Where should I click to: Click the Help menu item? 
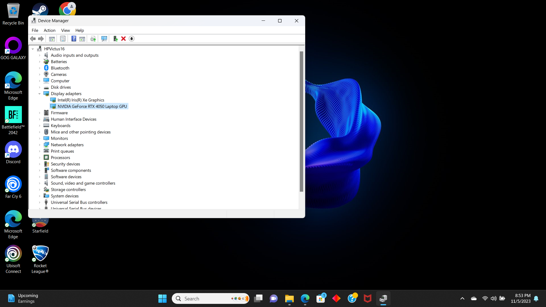79,30
